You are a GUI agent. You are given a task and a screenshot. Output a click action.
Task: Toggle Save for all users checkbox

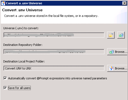(x=5, y=88)
